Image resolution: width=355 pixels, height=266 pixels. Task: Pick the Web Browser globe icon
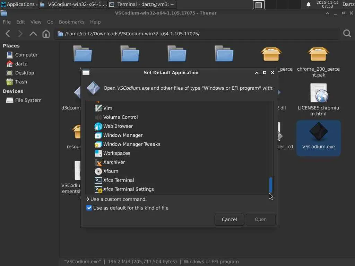click(x=98, y=126)
